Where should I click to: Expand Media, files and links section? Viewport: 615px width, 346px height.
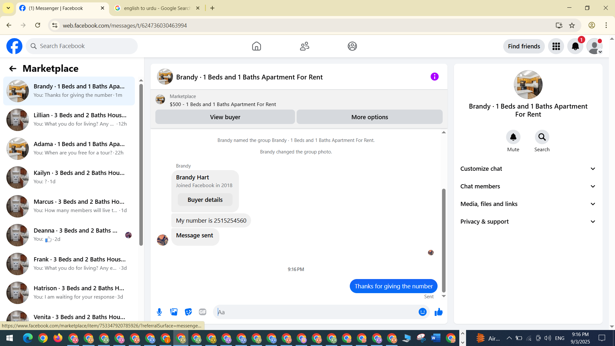[x=528, y=204]
